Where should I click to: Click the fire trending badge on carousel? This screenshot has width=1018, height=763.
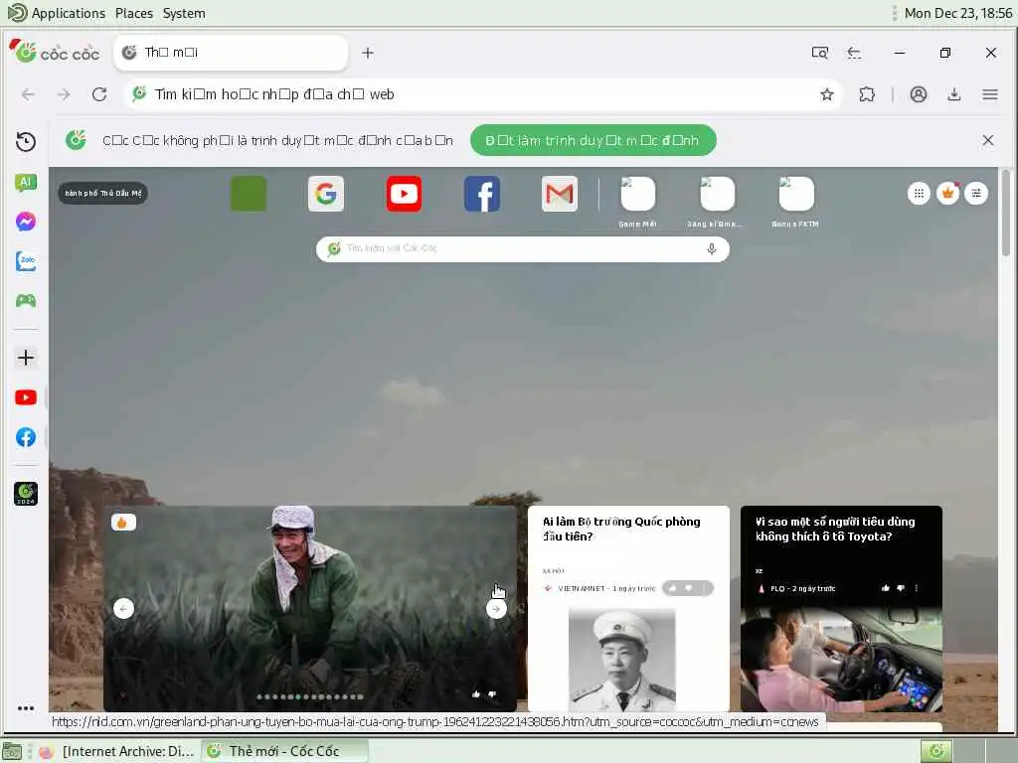tap(123, 523)
